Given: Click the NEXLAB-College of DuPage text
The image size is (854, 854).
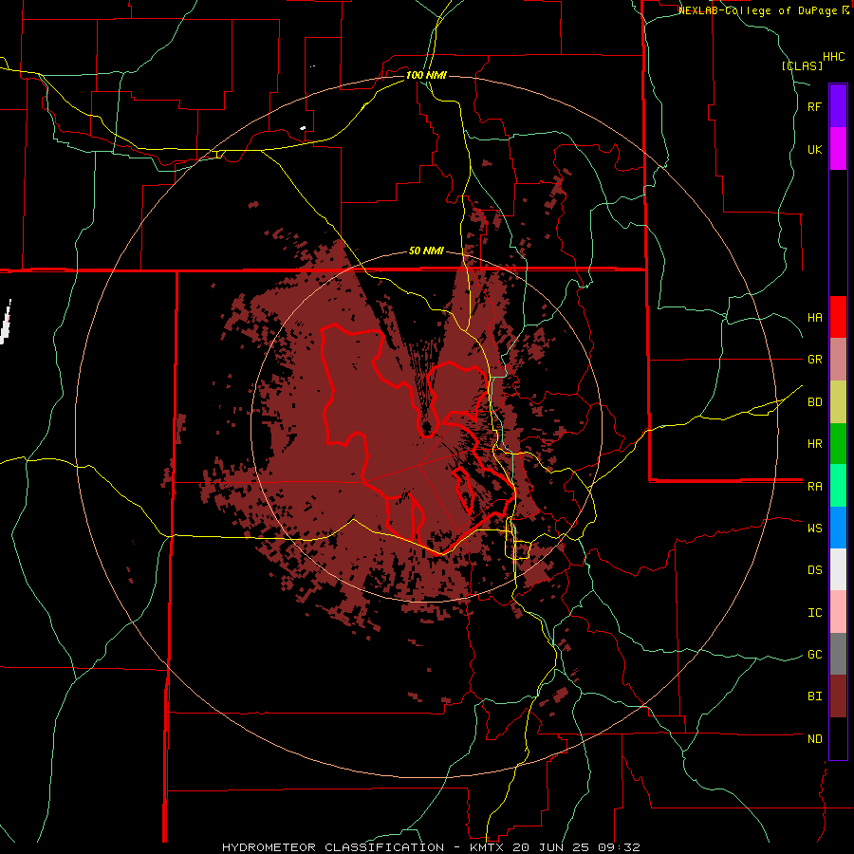Looking at the screenshot, I should (757, 10).
